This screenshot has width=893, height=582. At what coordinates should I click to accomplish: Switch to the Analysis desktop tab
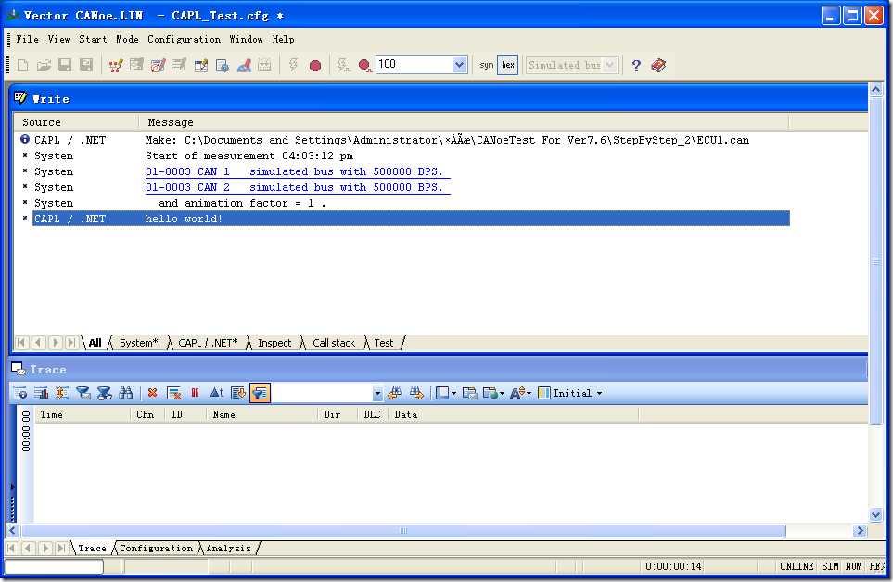pos(228,549)
